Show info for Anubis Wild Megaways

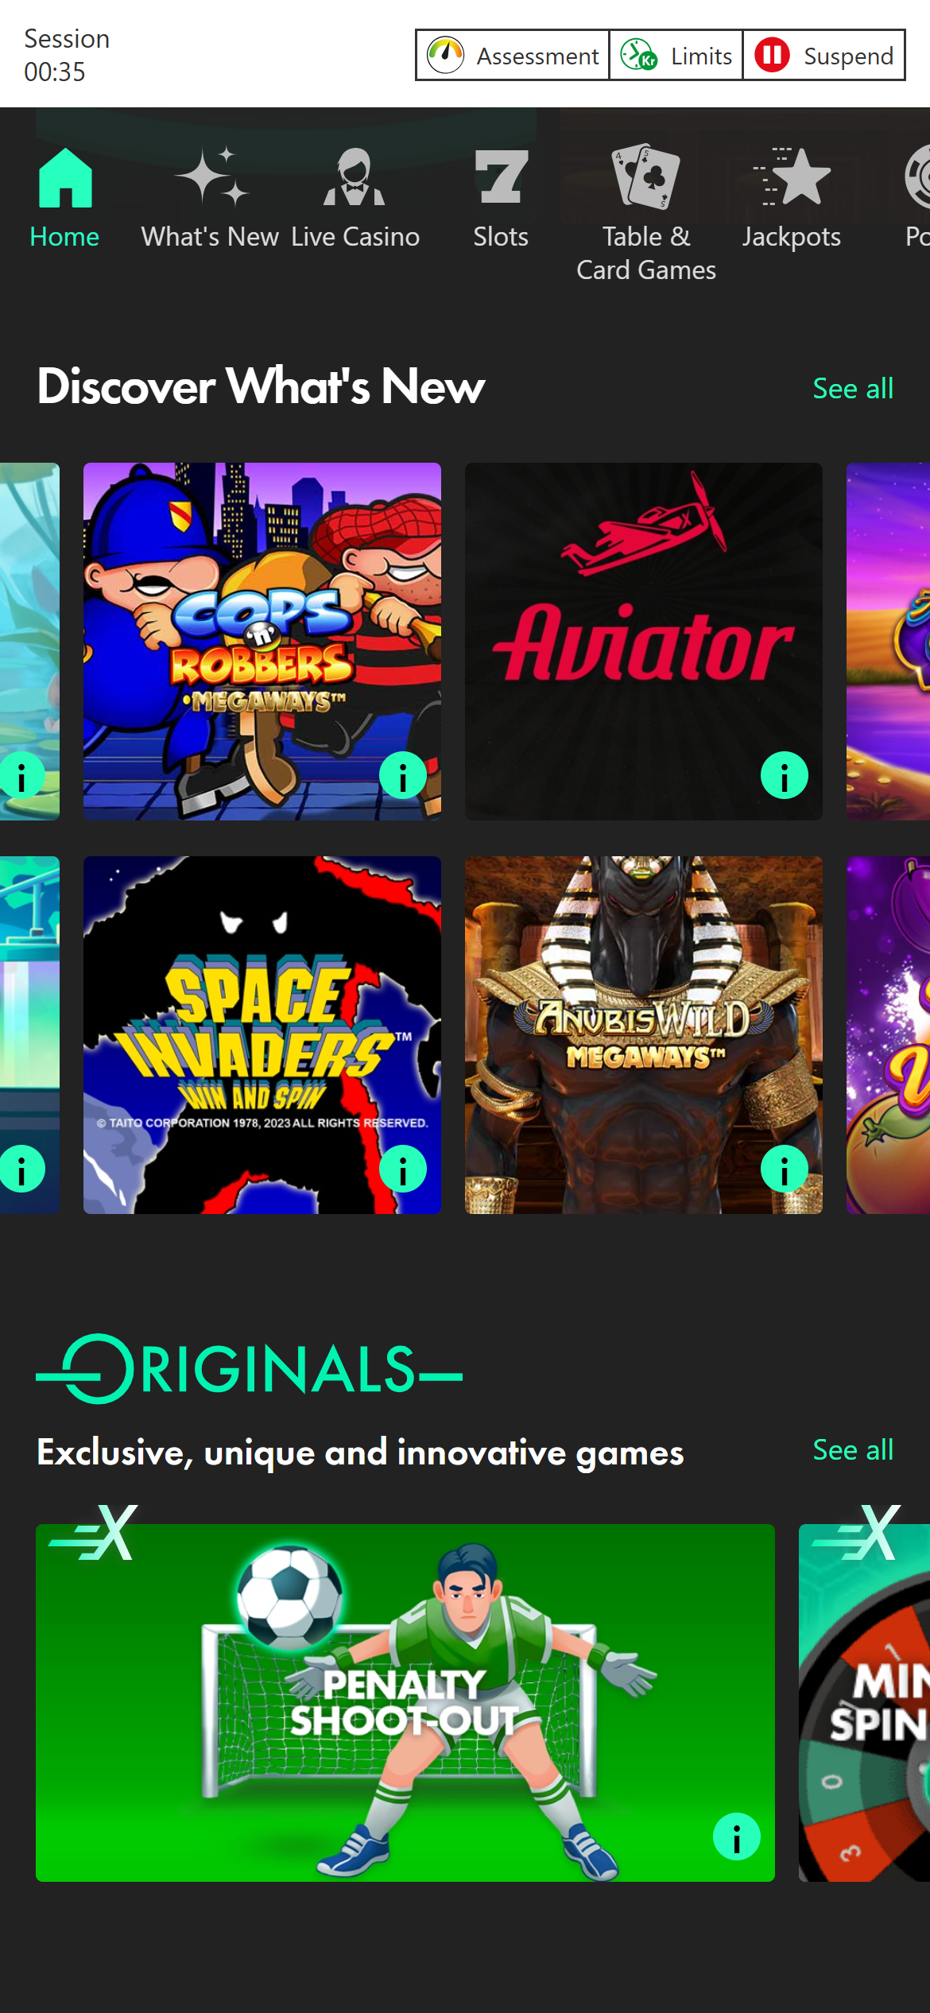click(x=785, y=1169)
